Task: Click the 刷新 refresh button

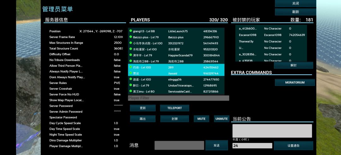Action: pyautogui.click(x=295, y=12)
